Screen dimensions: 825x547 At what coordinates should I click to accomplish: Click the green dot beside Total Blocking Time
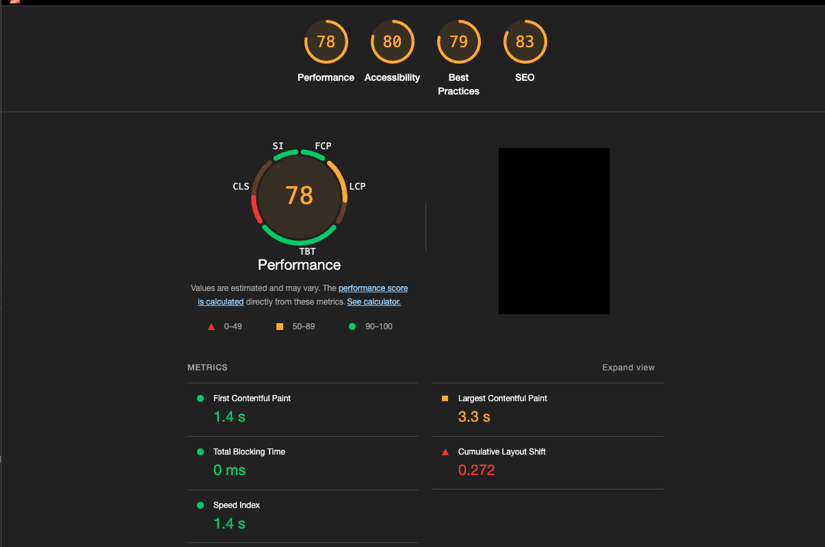click(200, 451)
